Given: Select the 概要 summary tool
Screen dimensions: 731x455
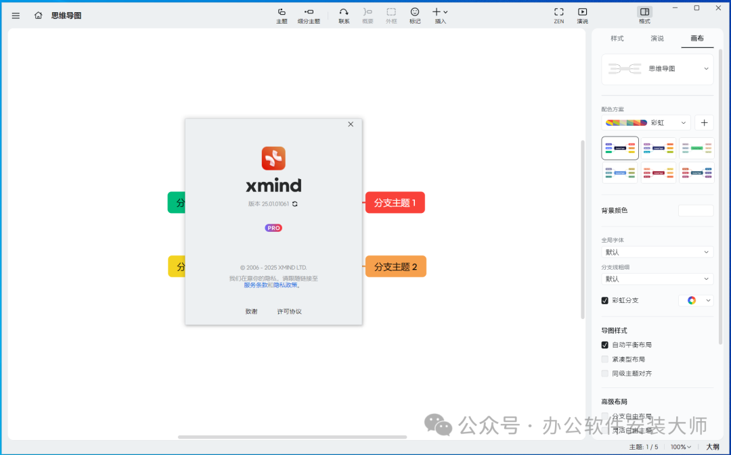Looking at the screenshot, I should (368, 16).
